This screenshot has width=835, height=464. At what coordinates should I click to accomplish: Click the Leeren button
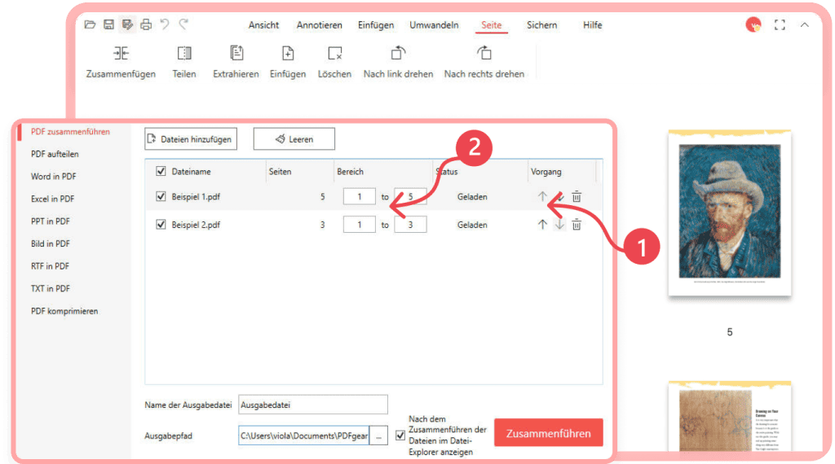294,138
